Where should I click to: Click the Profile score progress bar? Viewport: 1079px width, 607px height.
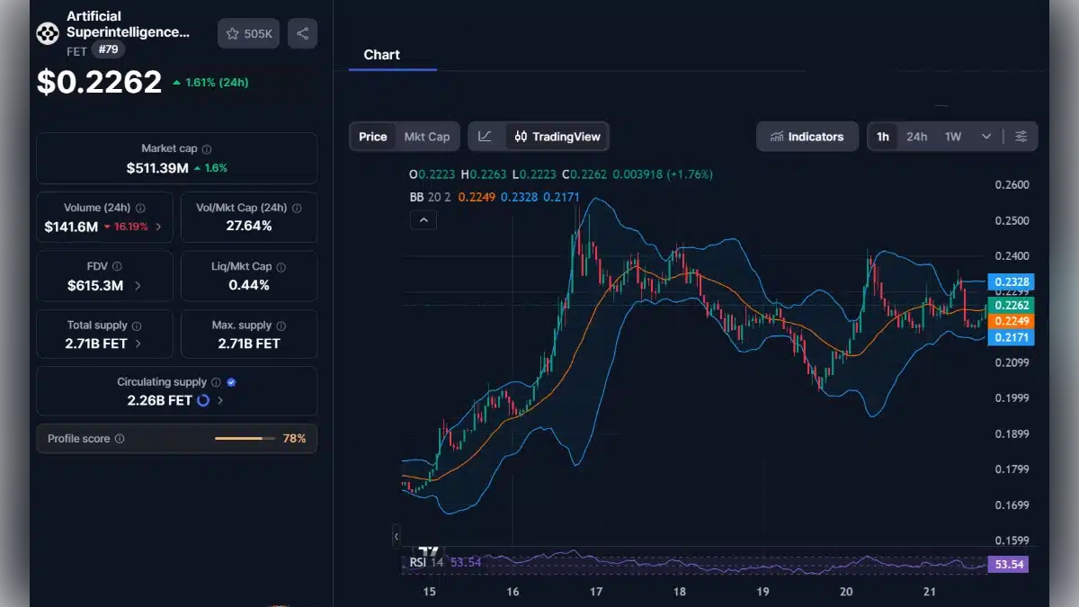[245, 439]
